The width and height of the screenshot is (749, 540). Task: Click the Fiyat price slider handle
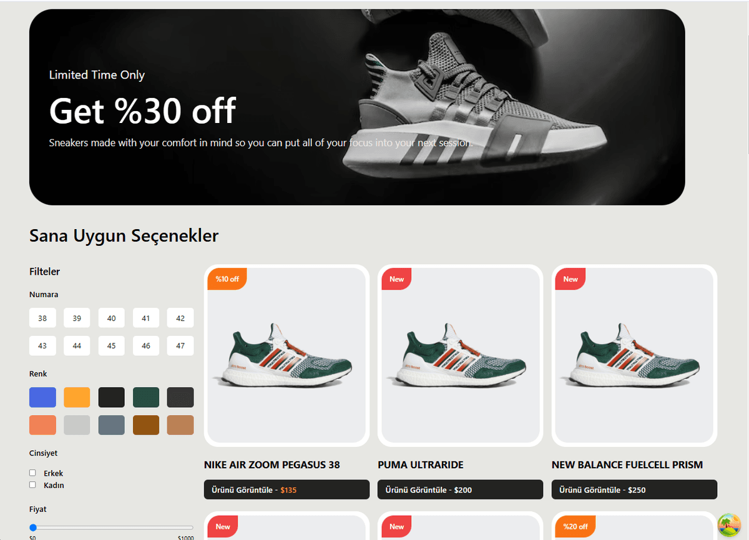point(33,528)
